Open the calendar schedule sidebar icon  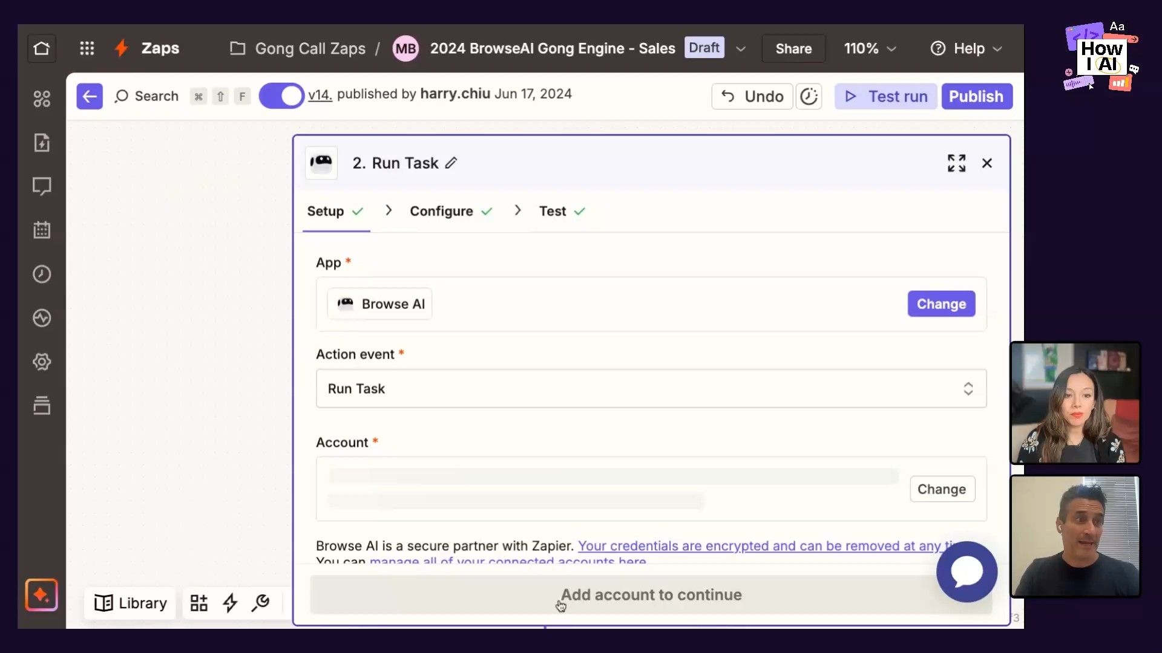(42, 230)
